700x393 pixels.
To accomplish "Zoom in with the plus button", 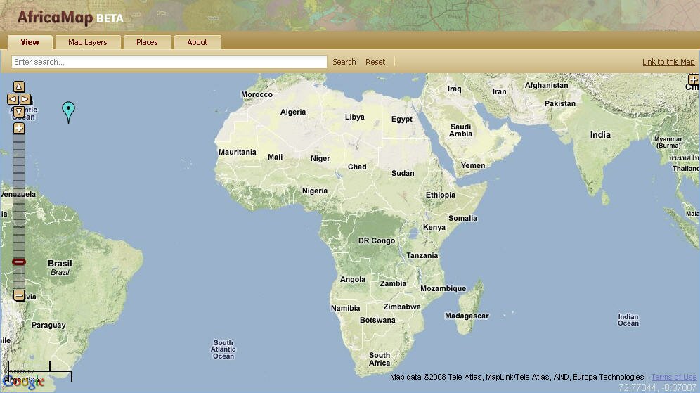I will (x=19, y=129).
